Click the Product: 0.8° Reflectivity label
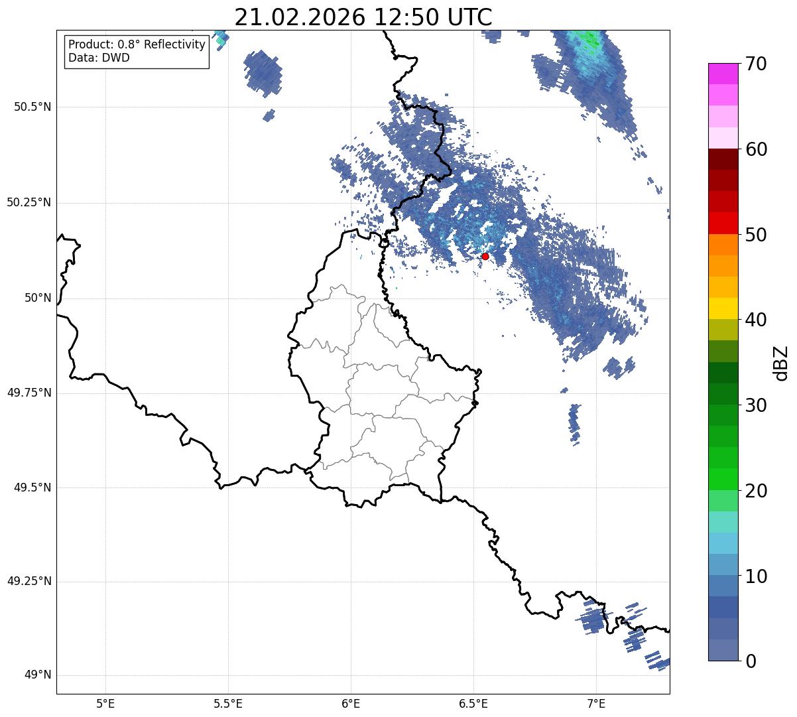Screen dimensions: 797x717 point(137,44)
